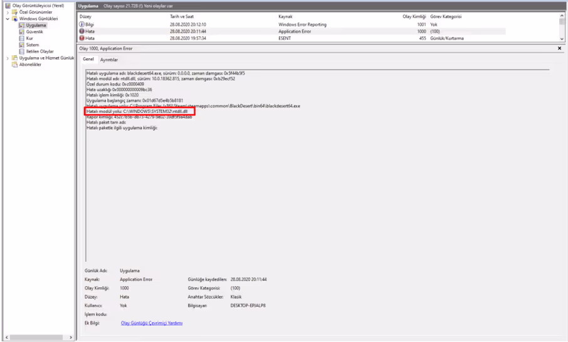Sort events by Görev Kategorisi column
The height and width of the screenshot is (342, 568).
click(x=446, y=17)
